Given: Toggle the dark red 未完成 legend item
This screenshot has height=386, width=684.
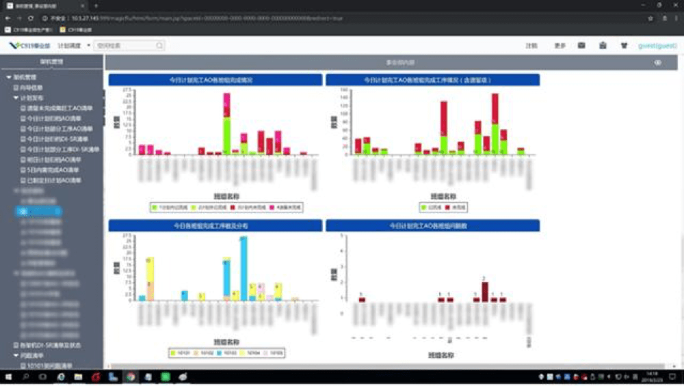Looking at the screenshot, I should pos(458,206).
